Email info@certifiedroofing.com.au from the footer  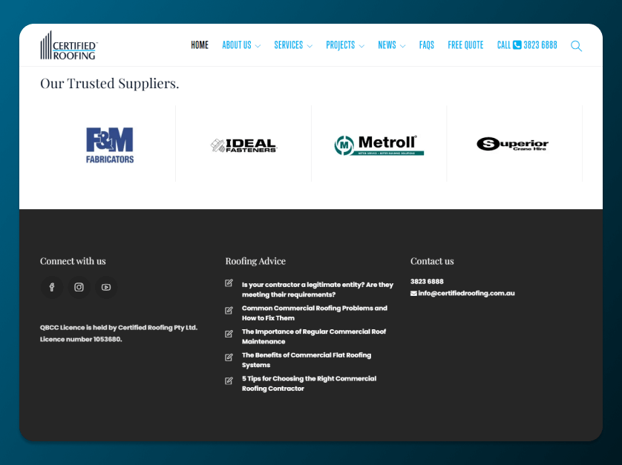click(x=466, y=293)
